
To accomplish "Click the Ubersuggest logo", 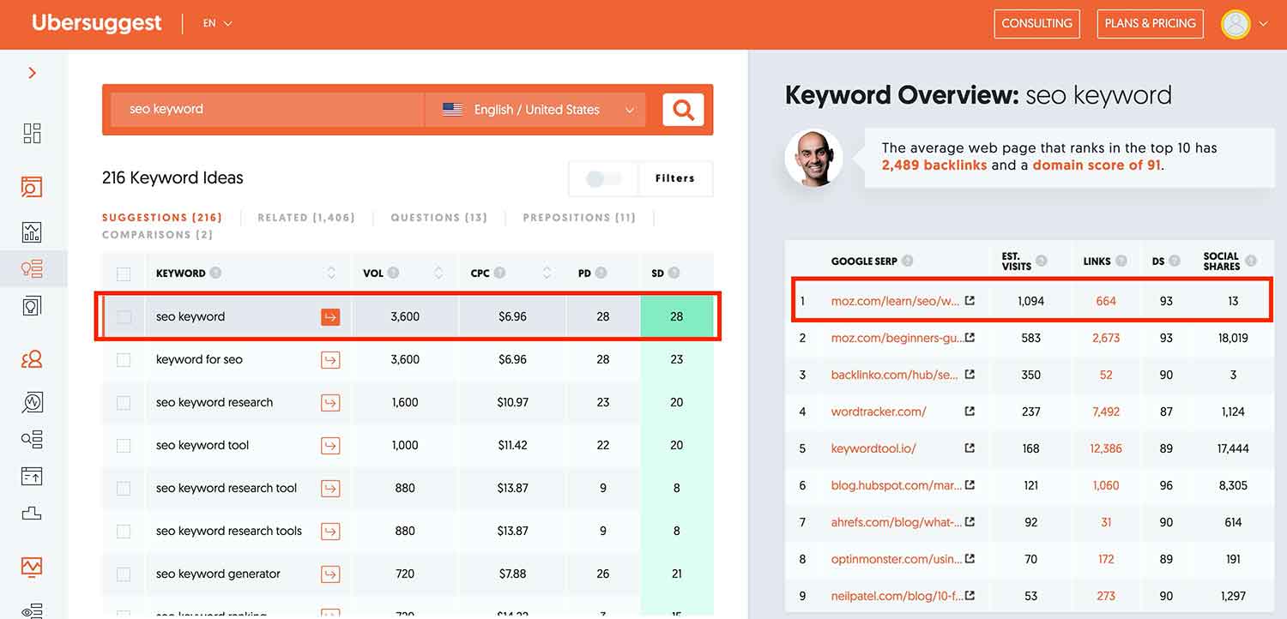I will tap(96, 23).
